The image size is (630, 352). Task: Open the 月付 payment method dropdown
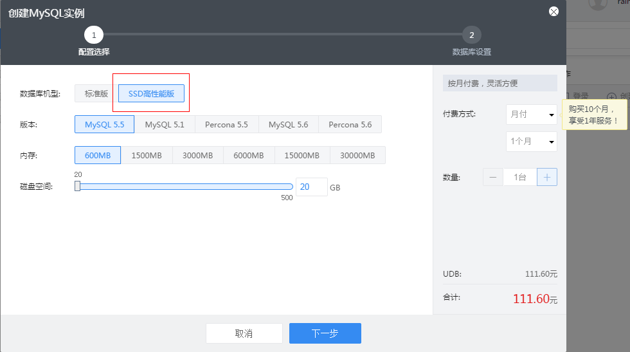pos(532,115)
